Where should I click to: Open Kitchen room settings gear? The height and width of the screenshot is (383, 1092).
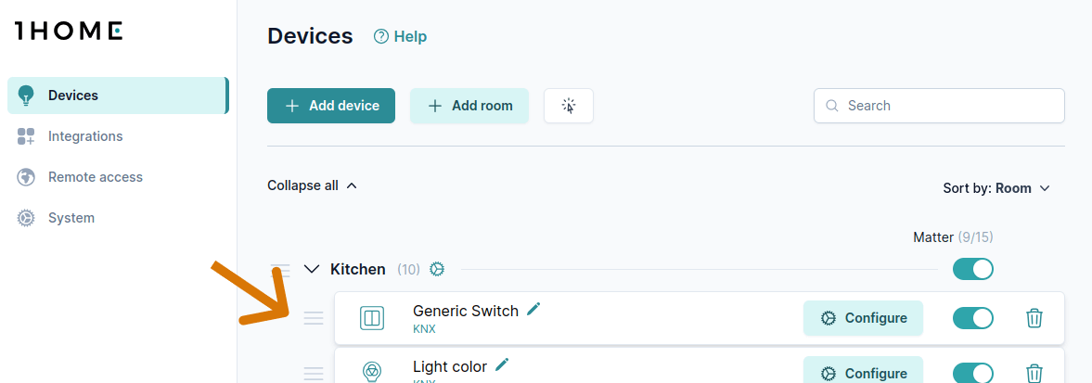point(437,269)
